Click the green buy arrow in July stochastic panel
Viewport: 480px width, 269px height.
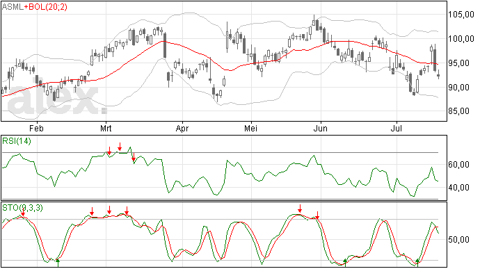point(417,263)
